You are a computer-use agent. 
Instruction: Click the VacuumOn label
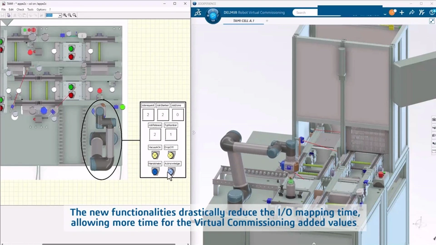(155, 147)
